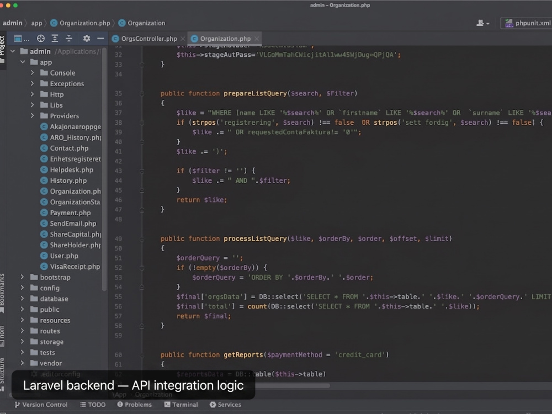Click the ARO_History.php class icon

coord(44,137)
